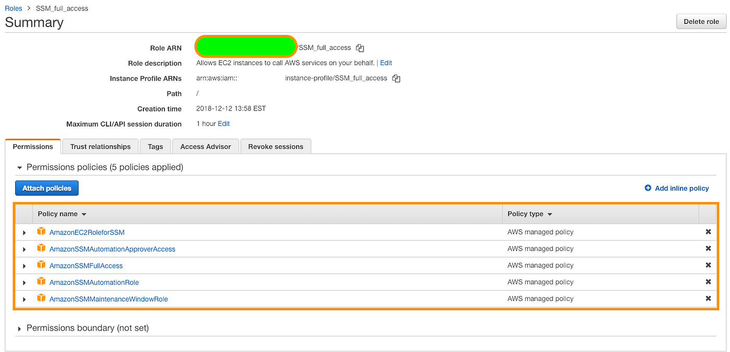Click the instance-profile/SSM_full_access text
This screenshot has height=352, width=730.
pyautogui.click(x=336, y=78)
